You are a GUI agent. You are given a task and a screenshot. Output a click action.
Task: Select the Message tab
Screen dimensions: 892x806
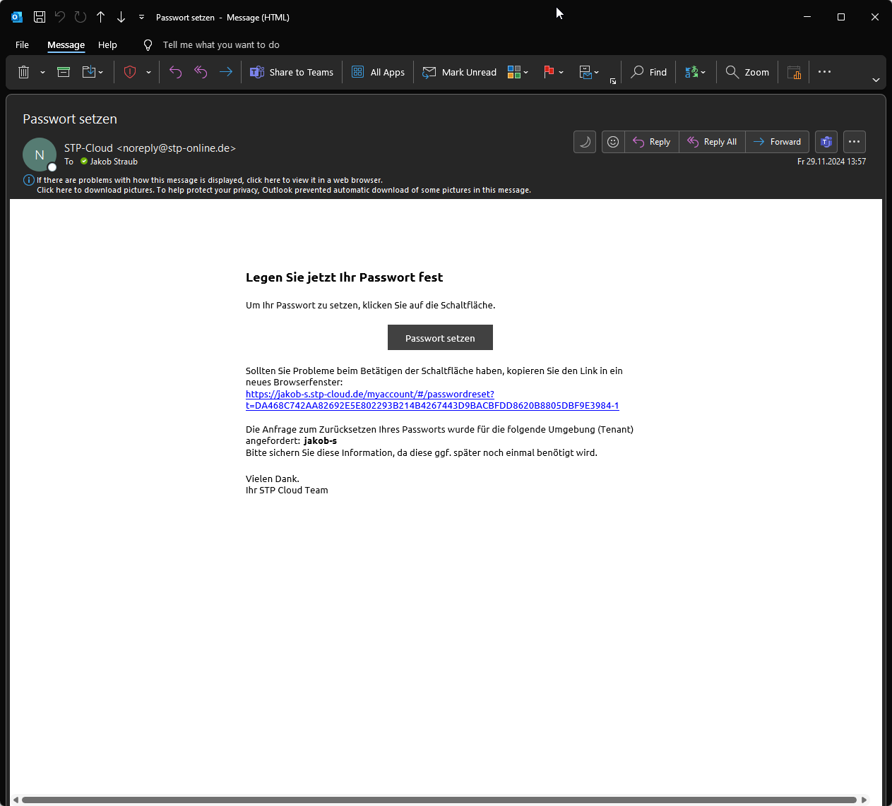point(66,44)
